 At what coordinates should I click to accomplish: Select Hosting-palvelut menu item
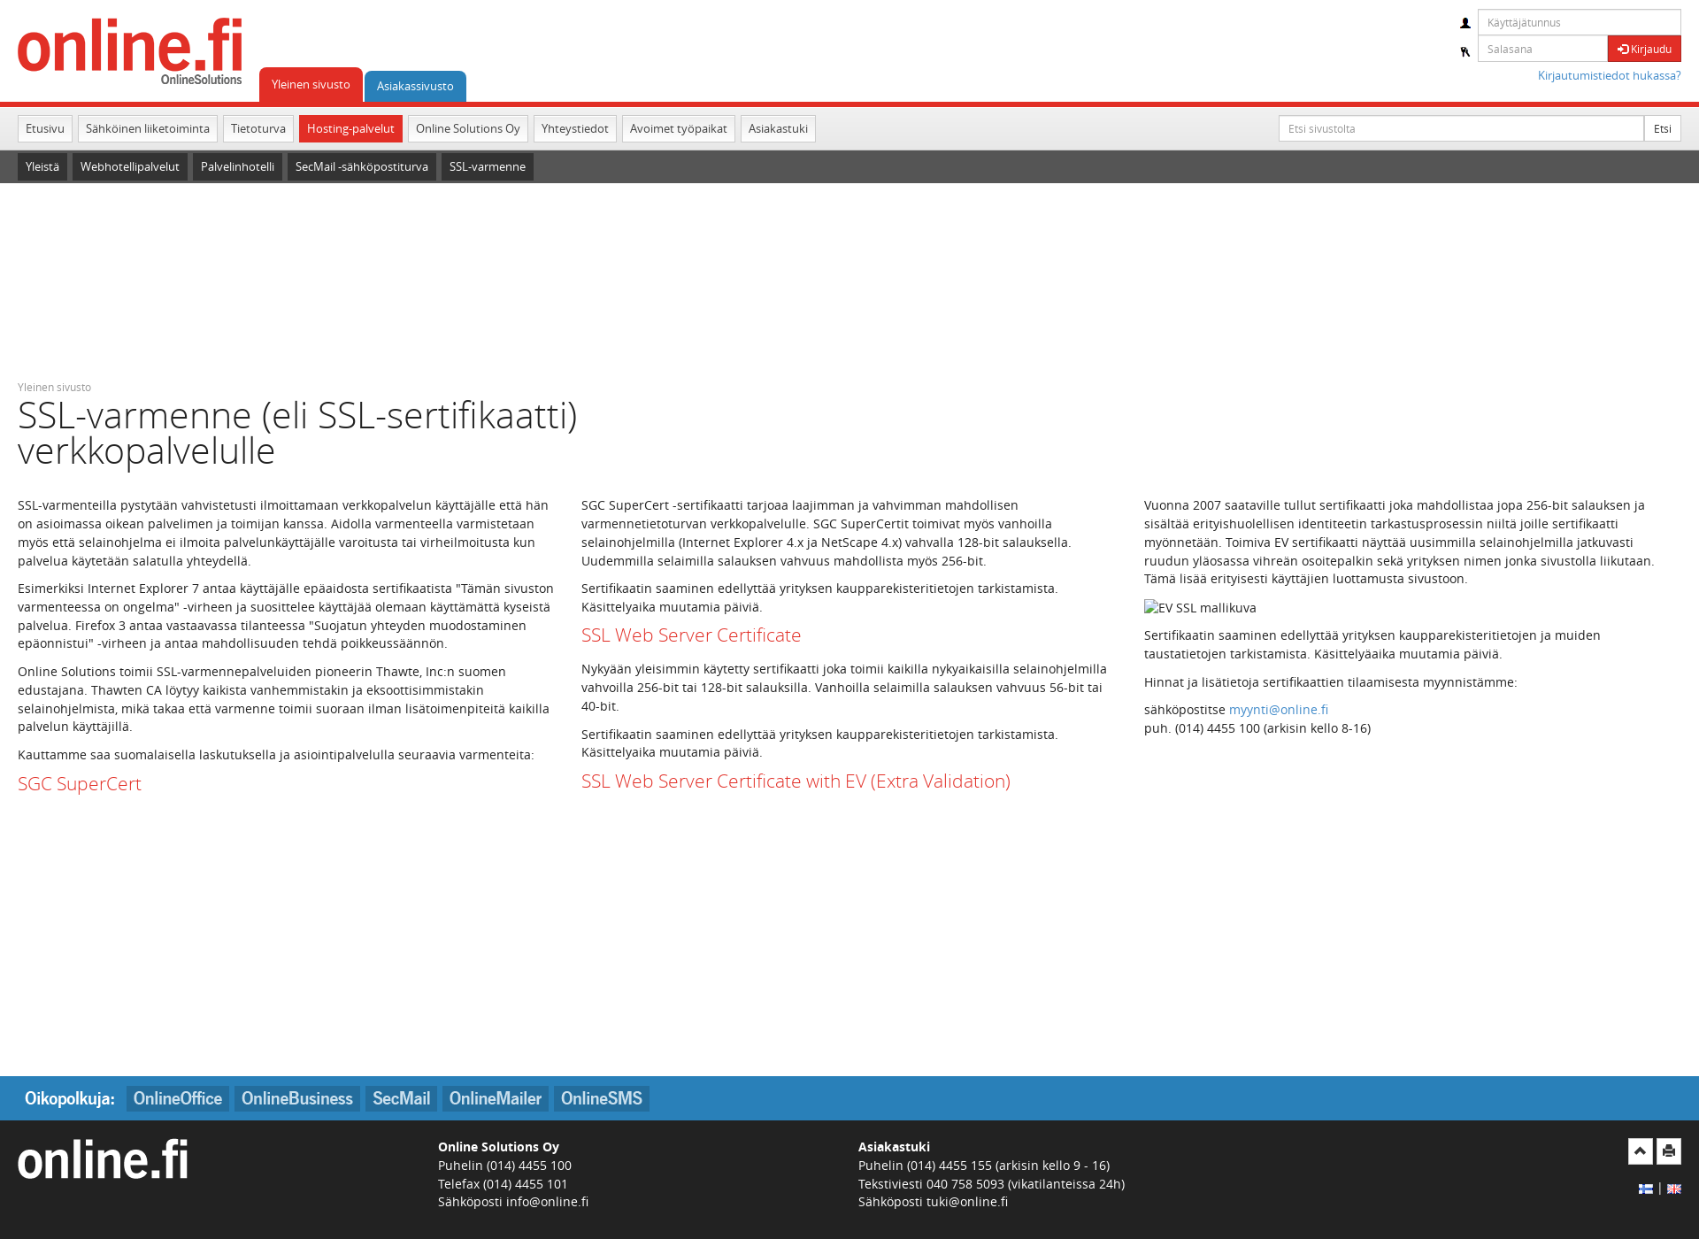[x=351, y=128]
